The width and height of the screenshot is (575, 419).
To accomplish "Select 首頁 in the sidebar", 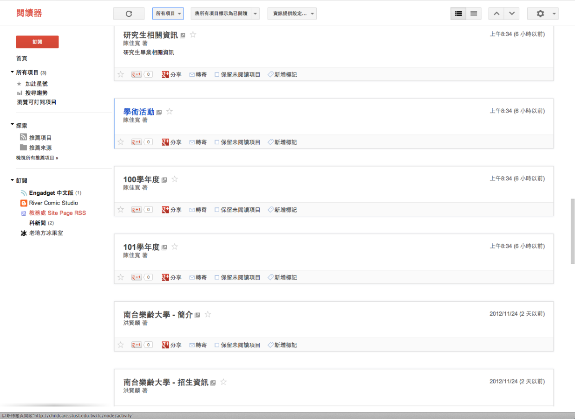I will pyautogui.click(x=22, y=59).
